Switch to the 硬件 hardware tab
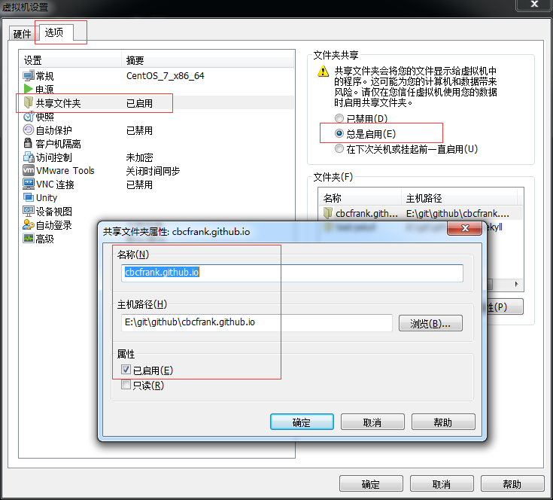This screenshot has height=500, width=553. point(23,33)
